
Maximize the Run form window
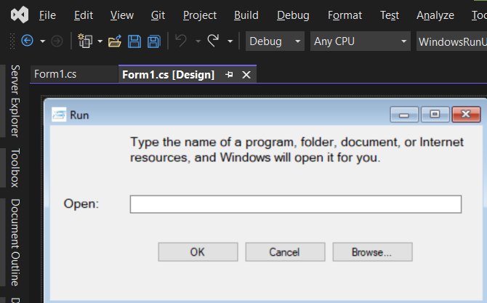click(x=435, y=114)
